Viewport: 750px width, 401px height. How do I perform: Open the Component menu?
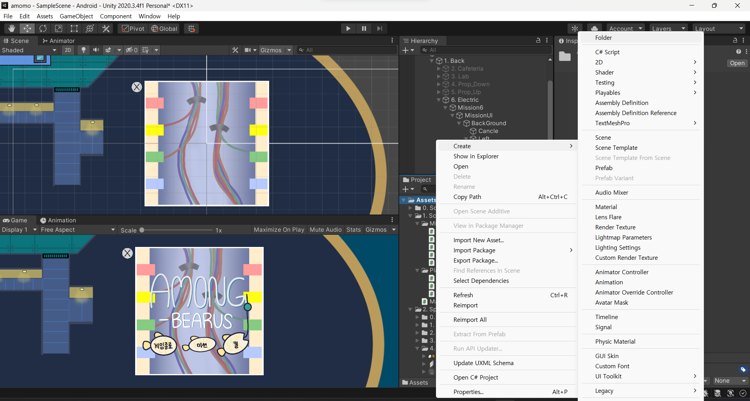pyautogui.click(x=116, y=16)
